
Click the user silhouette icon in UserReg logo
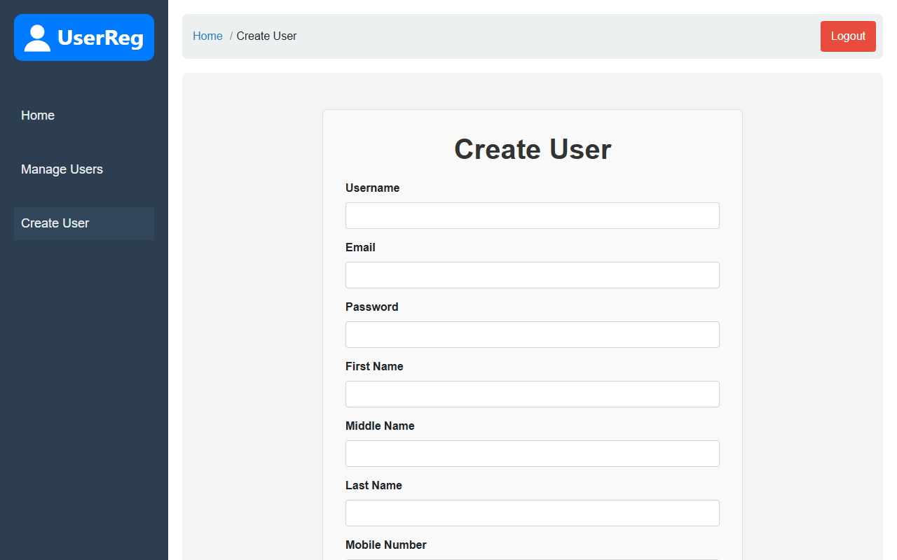[37, 38]
